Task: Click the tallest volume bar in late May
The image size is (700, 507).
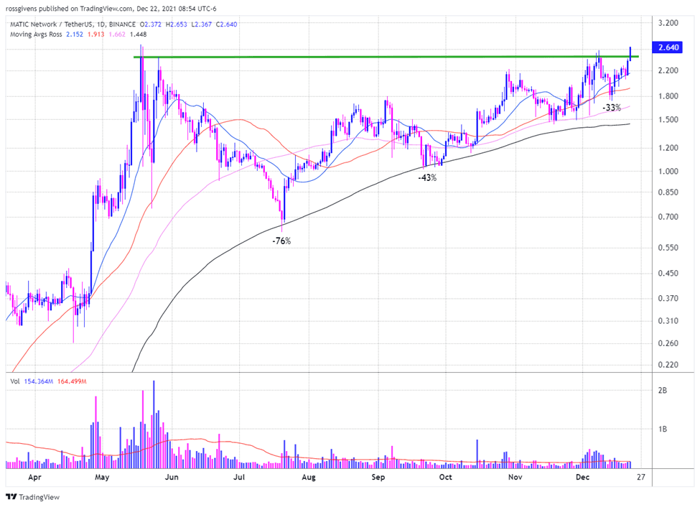Action: pos(154,424)
